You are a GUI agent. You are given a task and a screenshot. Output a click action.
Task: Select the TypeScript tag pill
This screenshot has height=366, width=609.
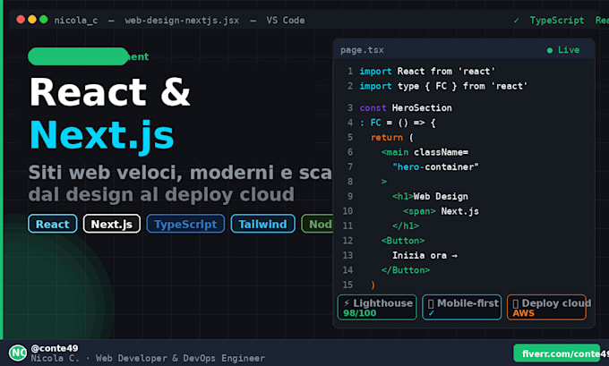[x=185, y=224]
